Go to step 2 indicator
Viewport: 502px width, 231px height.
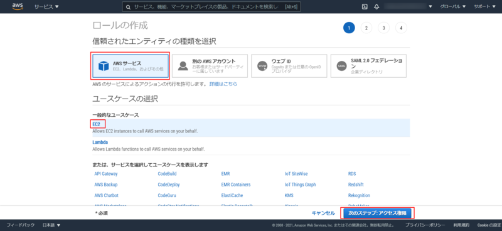click(366, 28)
